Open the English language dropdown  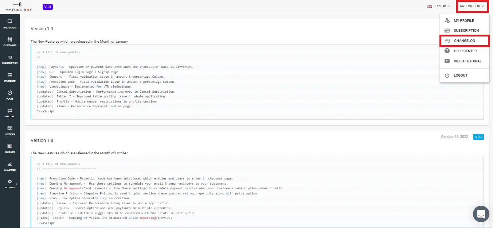442,6
